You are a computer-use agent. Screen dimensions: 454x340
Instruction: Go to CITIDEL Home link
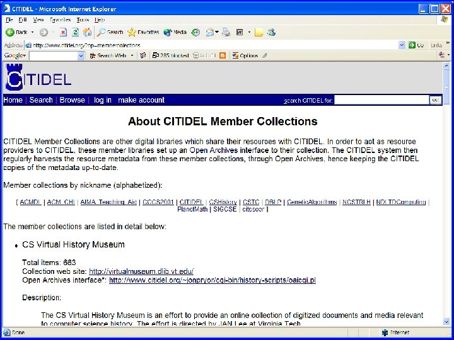point(13,100)
